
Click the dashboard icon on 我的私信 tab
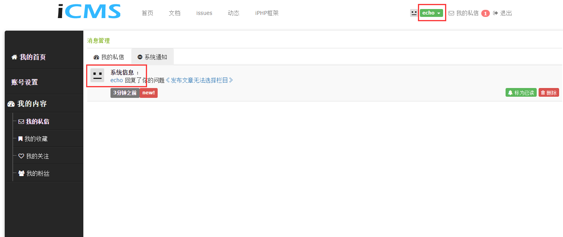point(96,57)
